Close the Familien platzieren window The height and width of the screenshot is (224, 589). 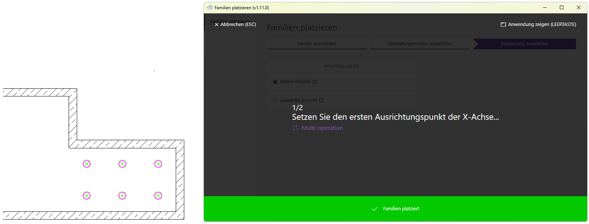(579, 7)
